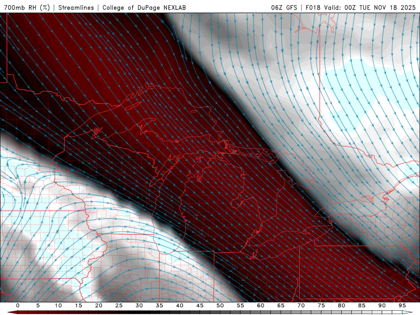
Task: Click the "55" colorbar scale label
Action: point(240,306)
